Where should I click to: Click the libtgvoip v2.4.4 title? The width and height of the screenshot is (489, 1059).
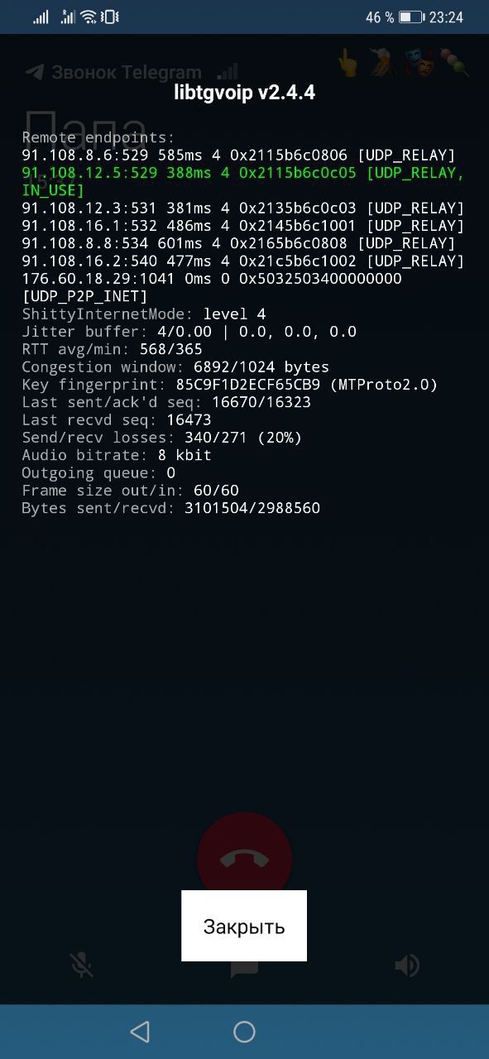[244, 92]
